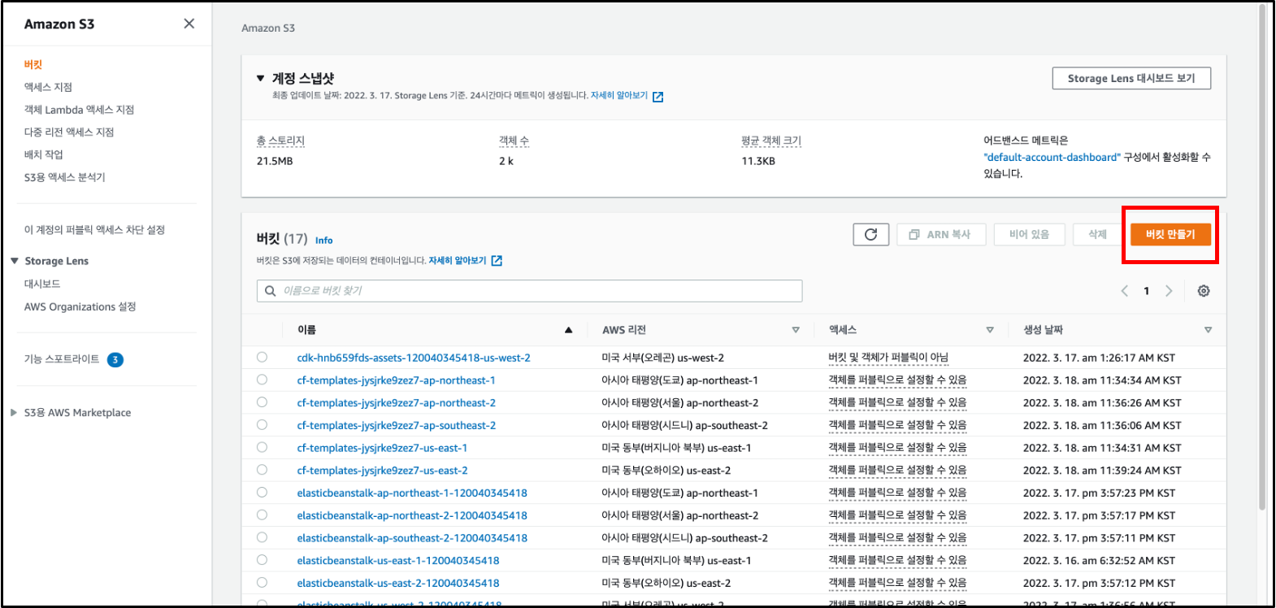Open 액세스 지점 in the sidebar

coord(48,87)
